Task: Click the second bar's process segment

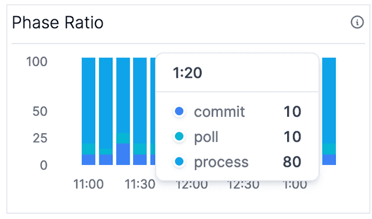Action: (106, 103)
